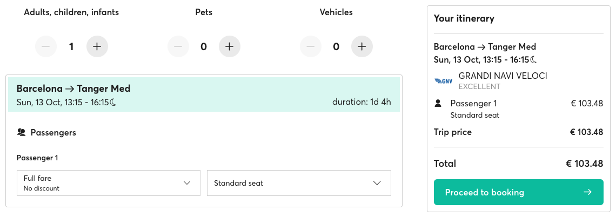Click the chevron on Standard seat selector
This screenshot has width=616, height=217.
(x=377, y=183)
